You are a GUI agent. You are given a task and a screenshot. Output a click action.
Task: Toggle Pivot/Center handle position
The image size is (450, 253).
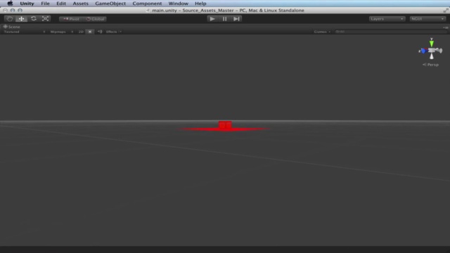click(71, 19)
